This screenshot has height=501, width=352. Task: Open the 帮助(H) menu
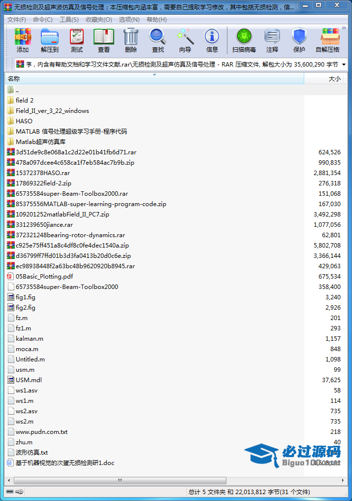tap(157, 20)
